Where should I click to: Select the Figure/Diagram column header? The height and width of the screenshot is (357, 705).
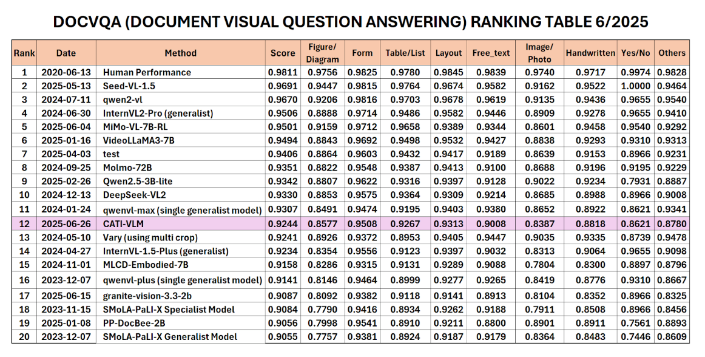[322, 53]
